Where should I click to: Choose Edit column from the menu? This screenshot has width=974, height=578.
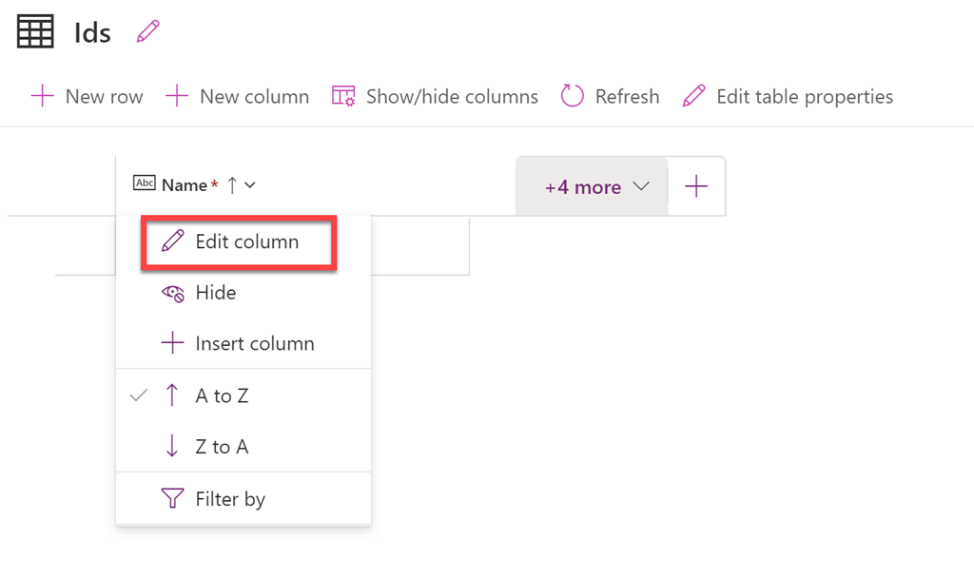click(246, 242)
